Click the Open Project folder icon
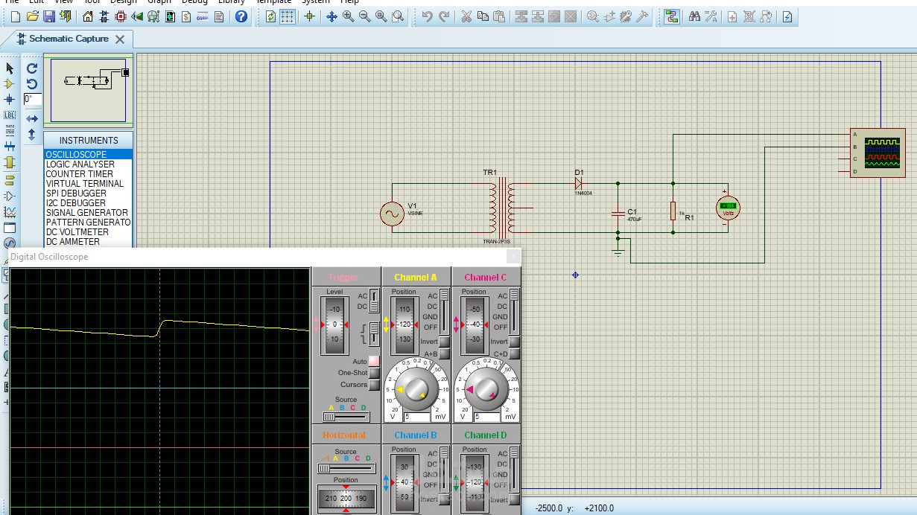 [x=32, y=16]
